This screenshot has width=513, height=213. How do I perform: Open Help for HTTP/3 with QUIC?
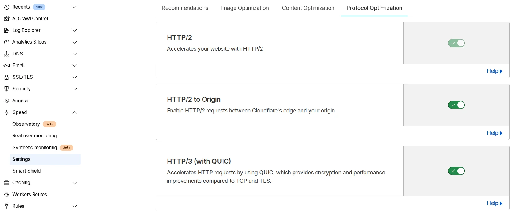(x=494, y=203)
